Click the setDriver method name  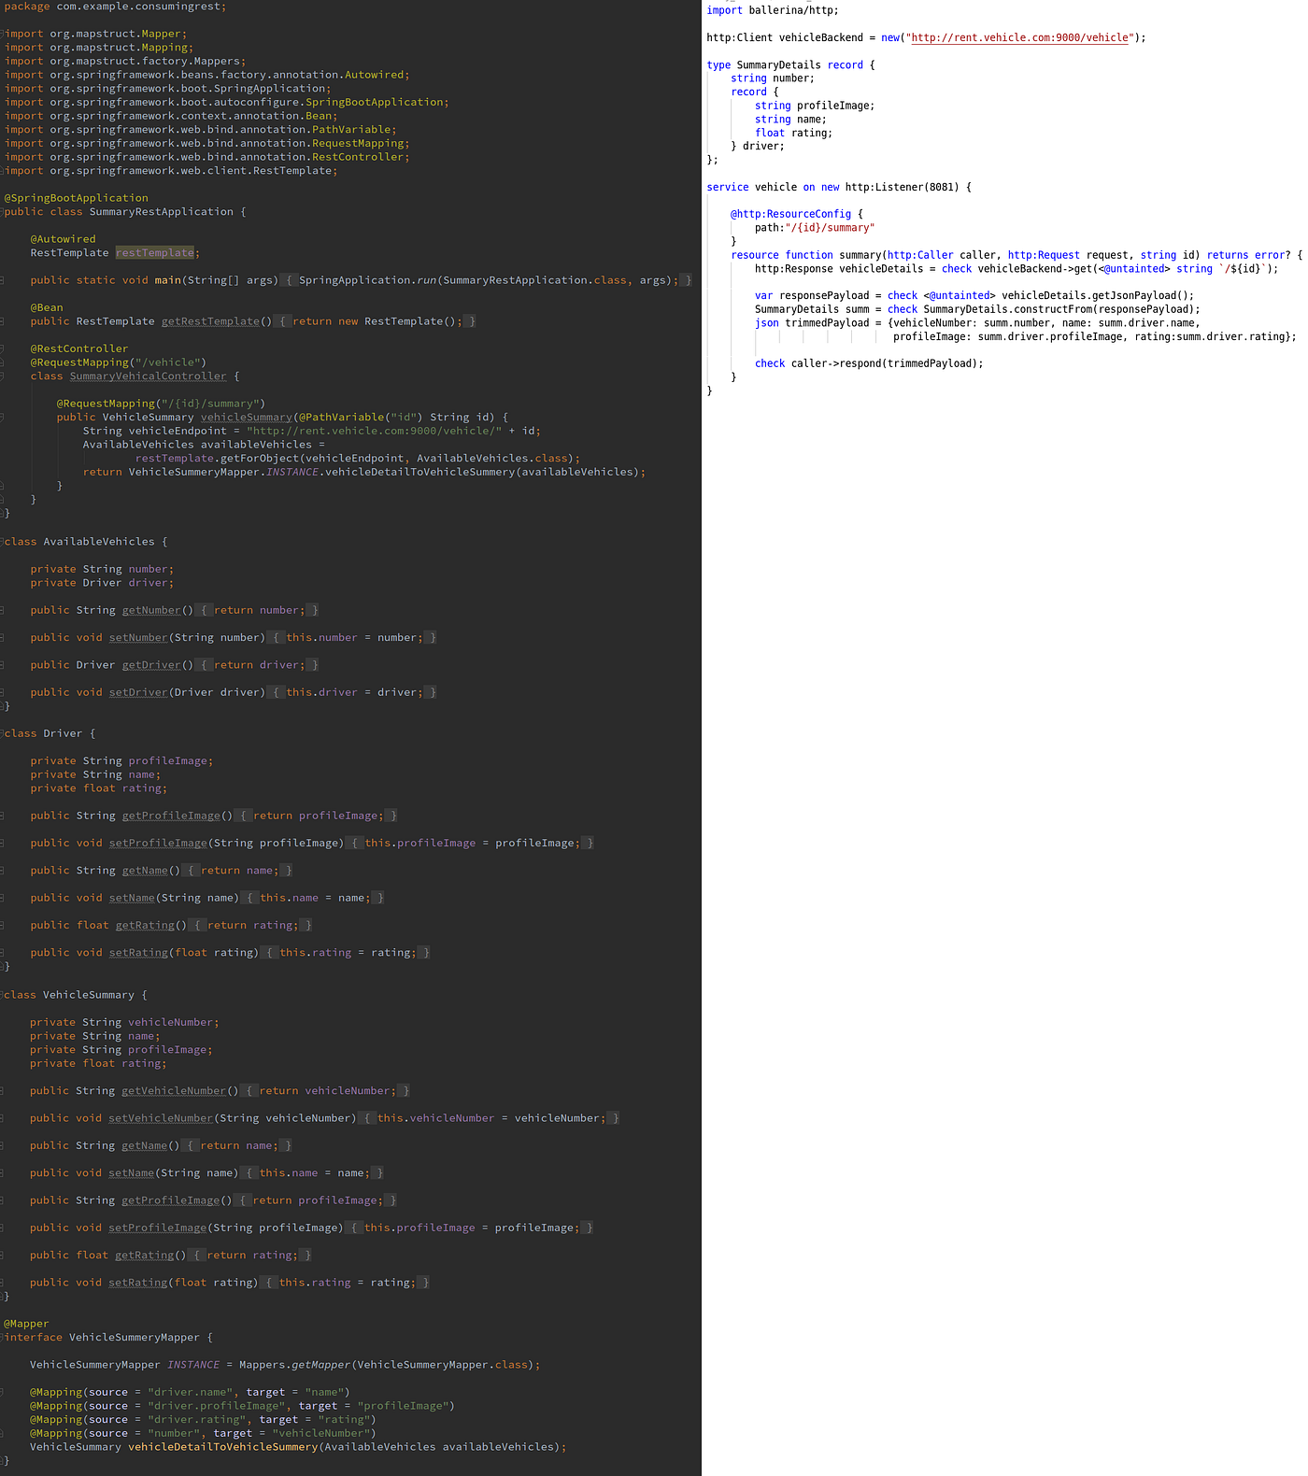pos(138,692)
